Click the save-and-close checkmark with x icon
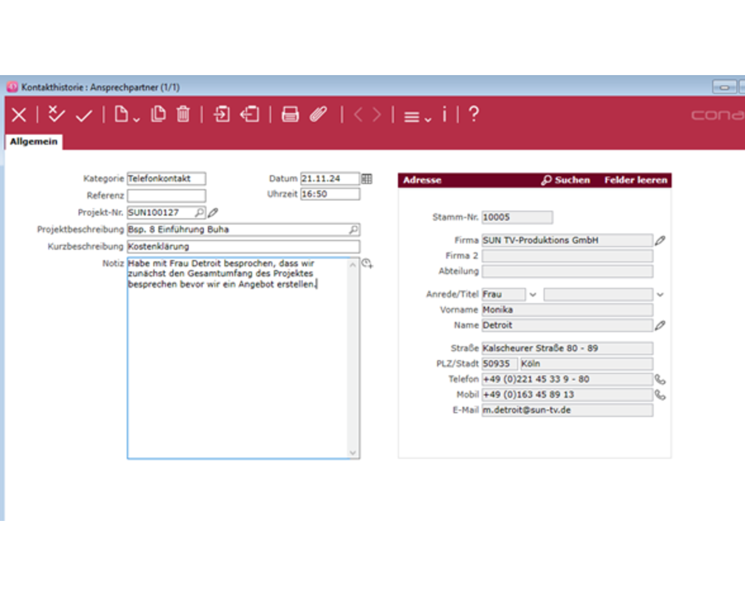Viewport: 745px width, 596px height. coord(56,114)
